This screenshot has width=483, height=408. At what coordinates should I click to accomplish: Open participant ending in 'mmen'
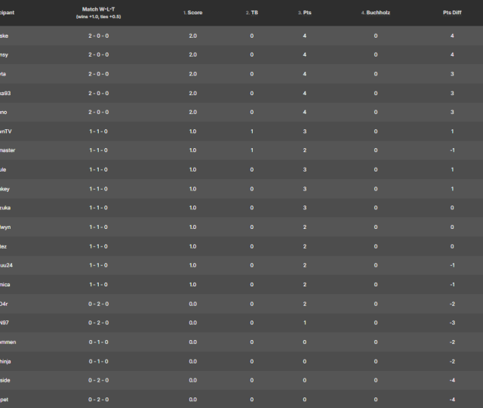8,342
